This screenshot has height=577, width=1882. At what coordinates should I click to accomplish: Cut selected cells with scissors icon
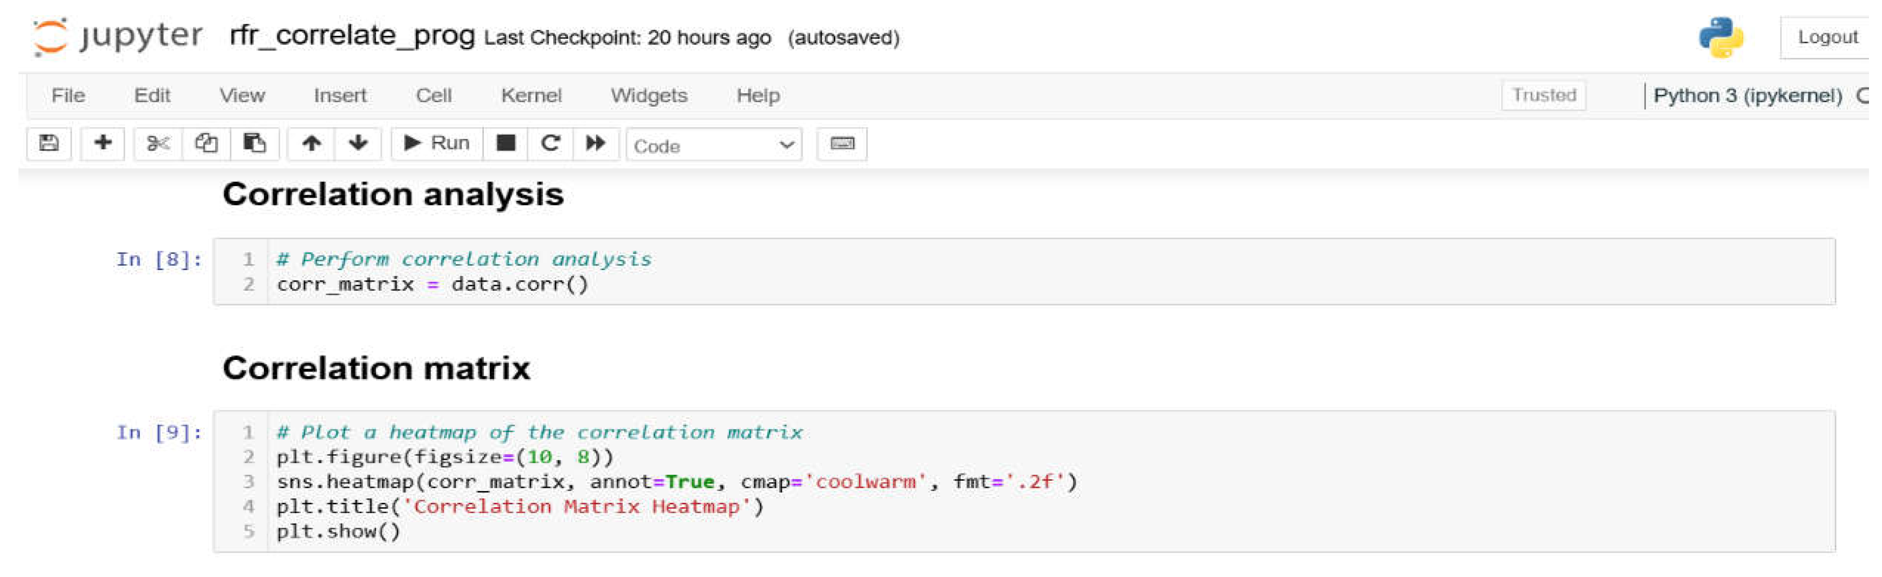coord(158,143)
